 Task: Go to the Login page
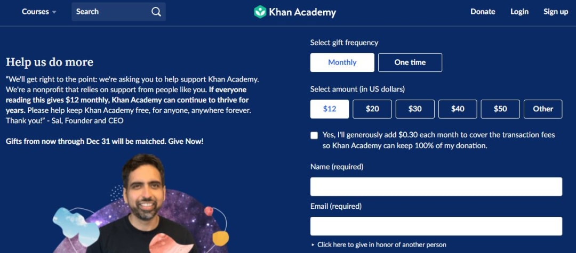(x=519, y=12)
